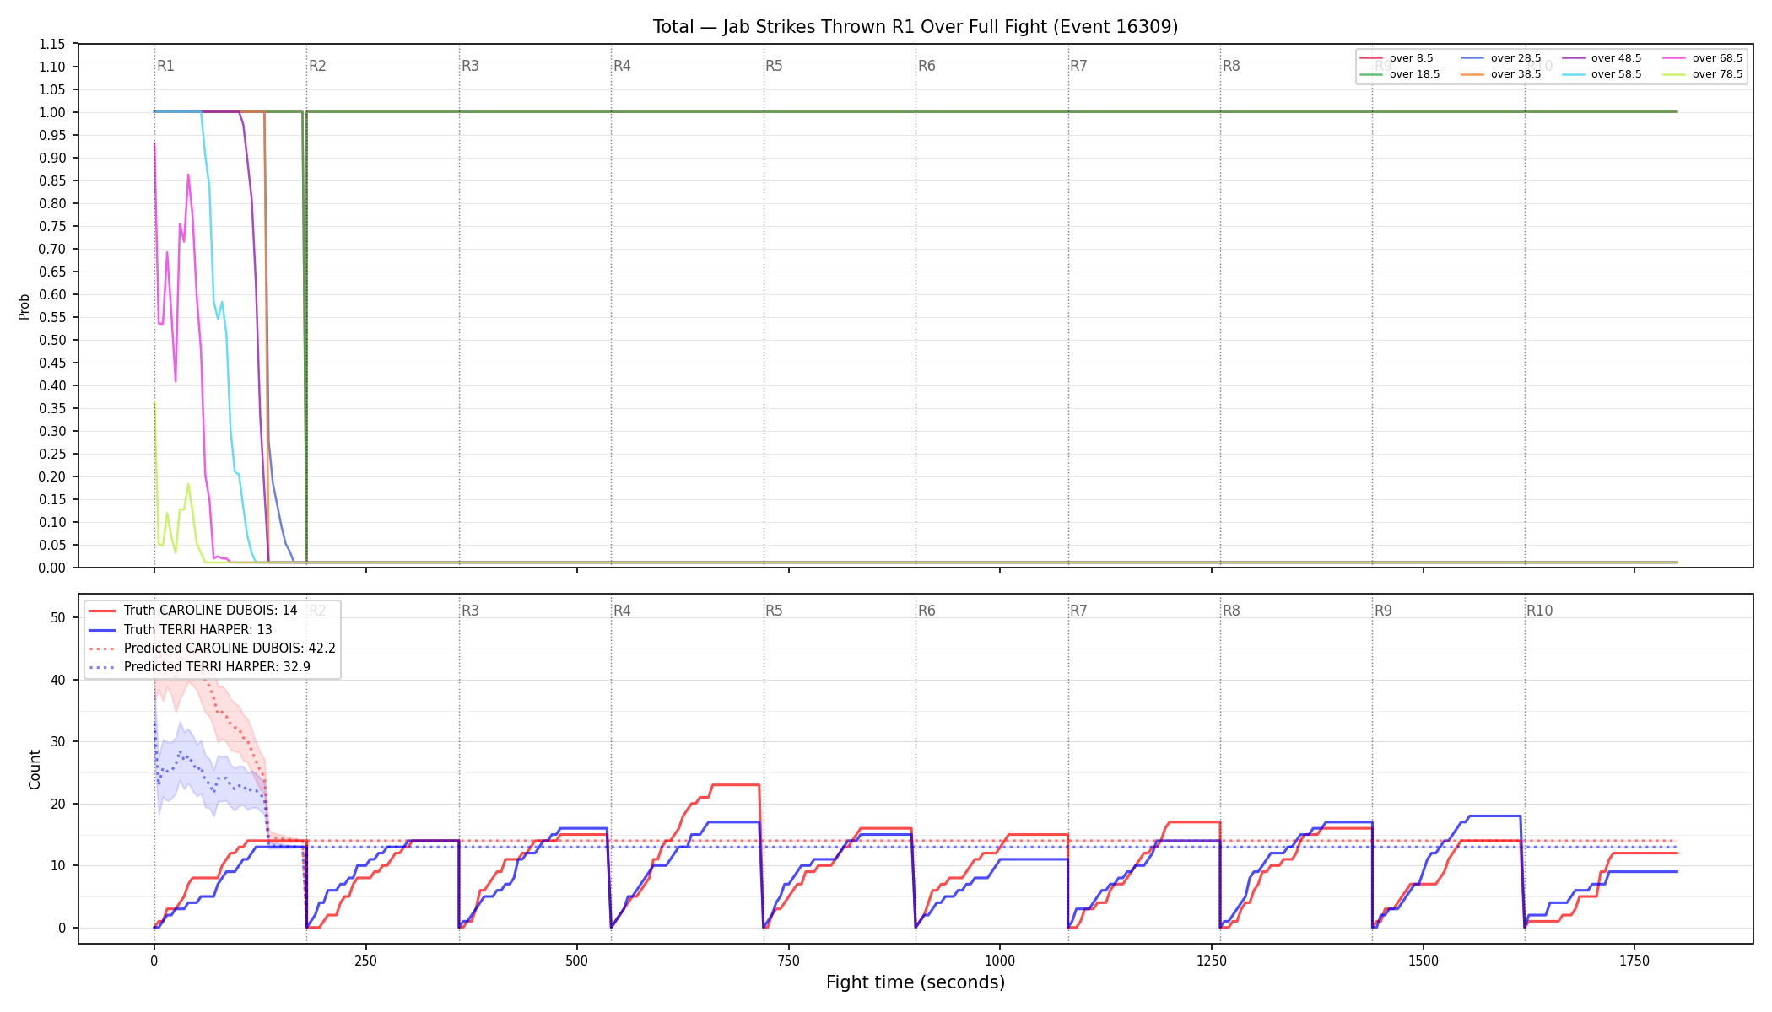Select the 'over 18.5' legend entry
This screenshot has height=1012, width=1772.
tap(1400, 74)
